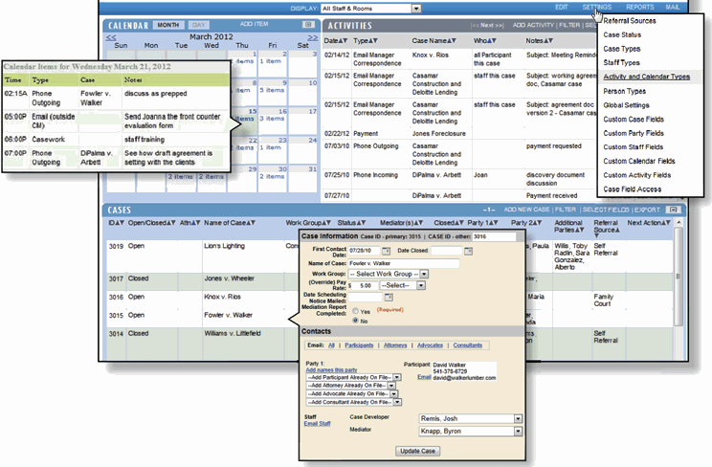Viewport: 712px width, 467px height.
Task: Switch calendar to Month view
Action: [x=168, y=25]
